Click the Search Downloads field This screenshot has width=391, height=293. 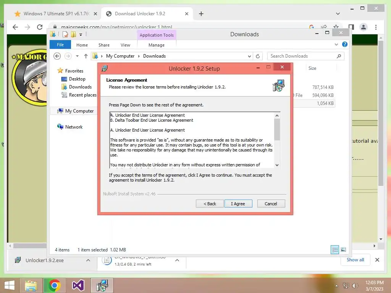click(305, 56)
